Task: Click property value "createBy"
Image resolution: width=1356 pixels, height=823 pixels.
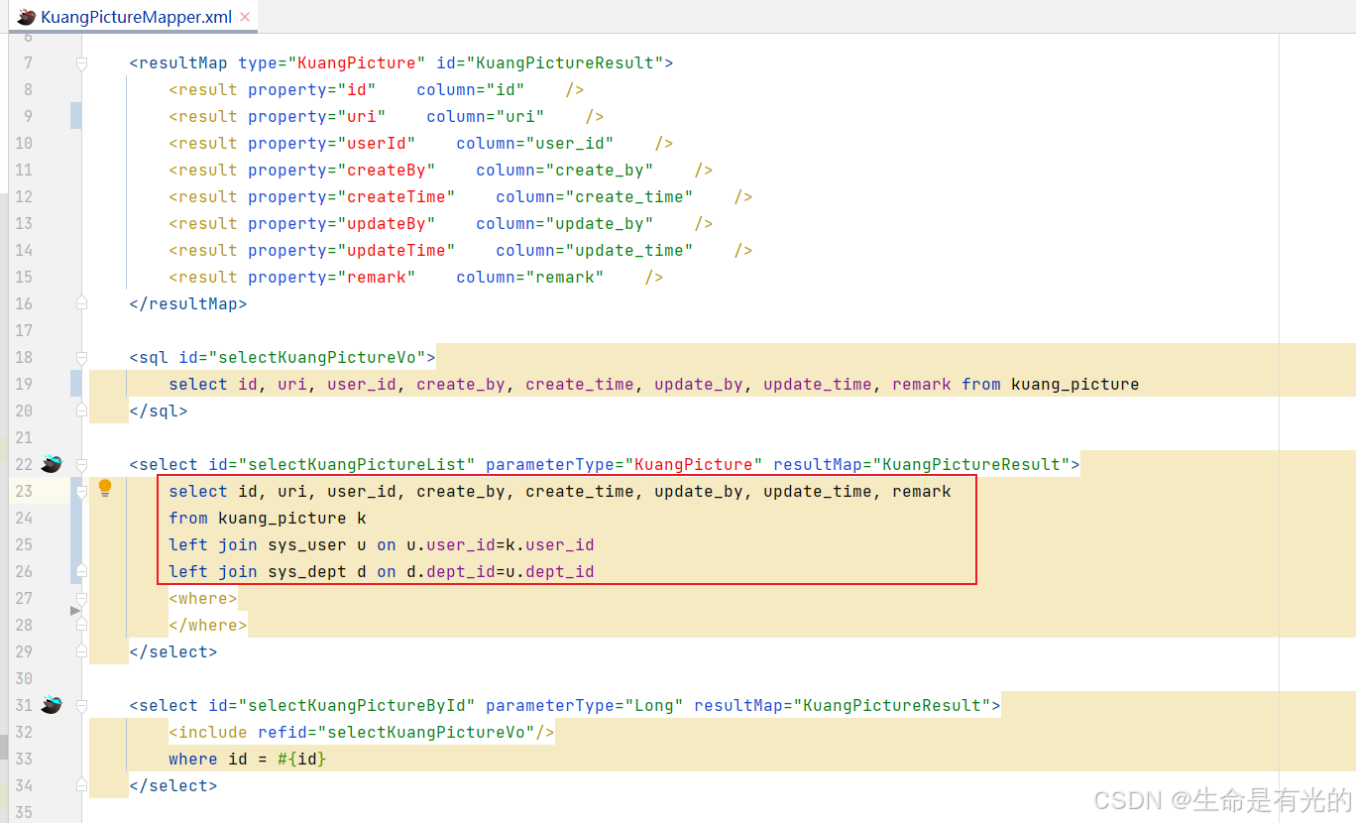Action: point(386,170)
